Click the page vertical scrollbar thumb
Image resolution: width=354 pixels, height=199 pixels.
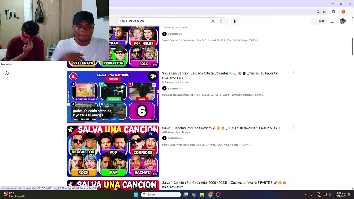point(353,46)
